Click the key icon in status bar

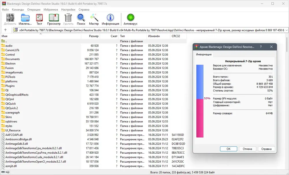coord(8,172)
